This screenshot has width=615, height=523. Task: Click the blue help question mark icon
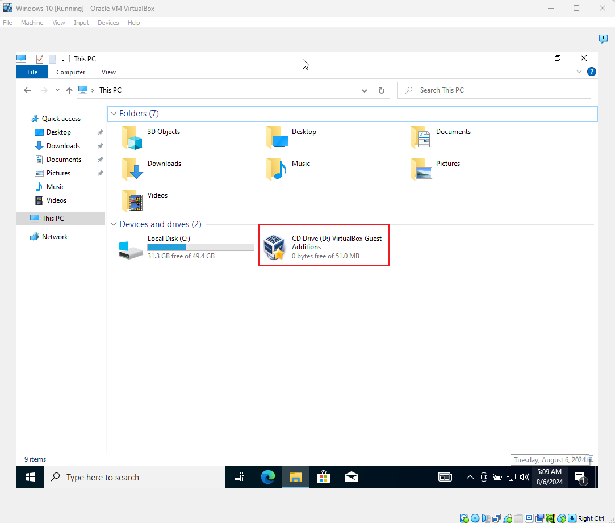(592, 72)
